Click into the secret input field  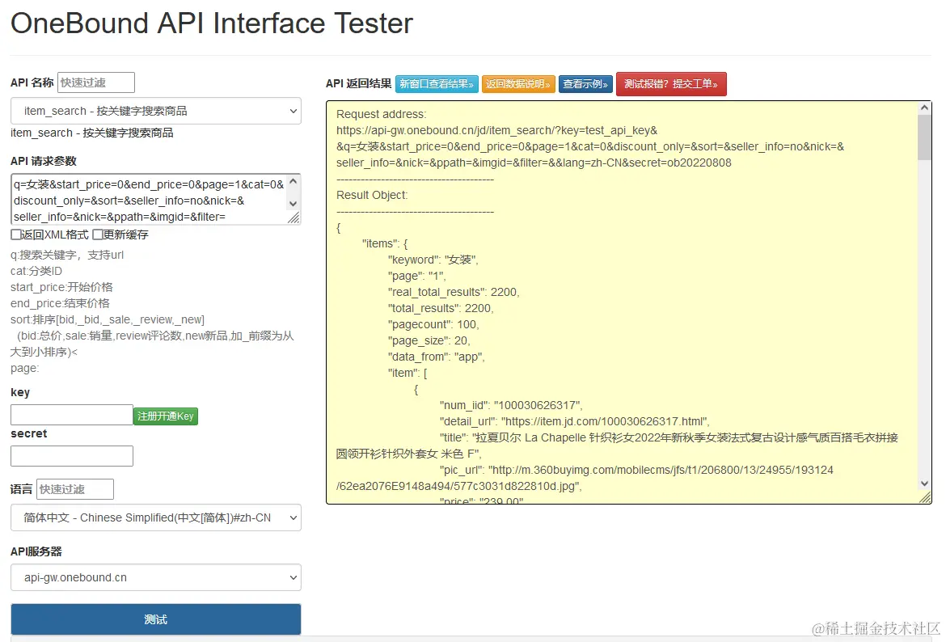pos(71,456)
